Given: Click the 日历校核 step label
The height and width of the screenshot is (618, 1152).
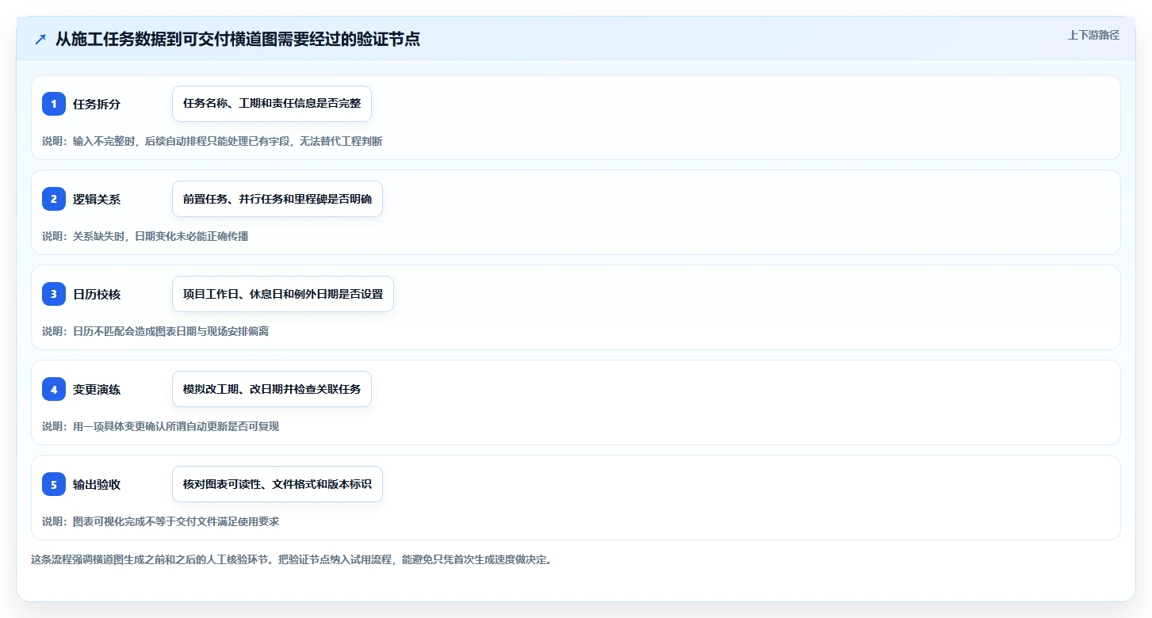Looking at the screenshot, I should tap(97, 294).
